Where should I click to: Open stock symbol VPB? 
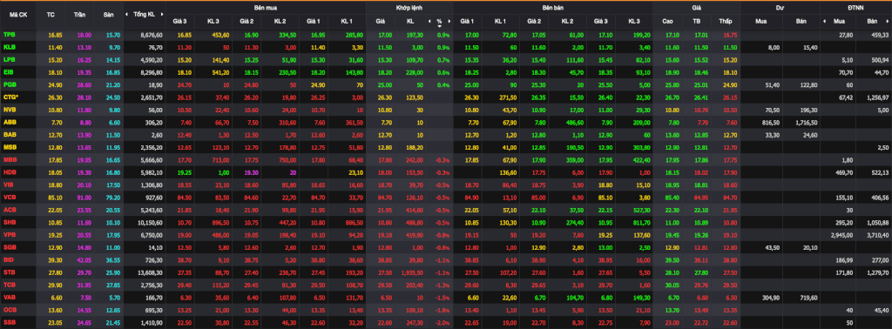[9, 234]
